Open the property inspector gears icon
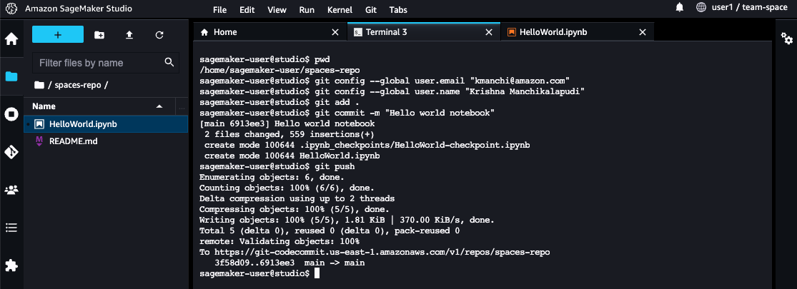Image resolution: width=797 pixels, height=289 pixels. tap(786, 39)
